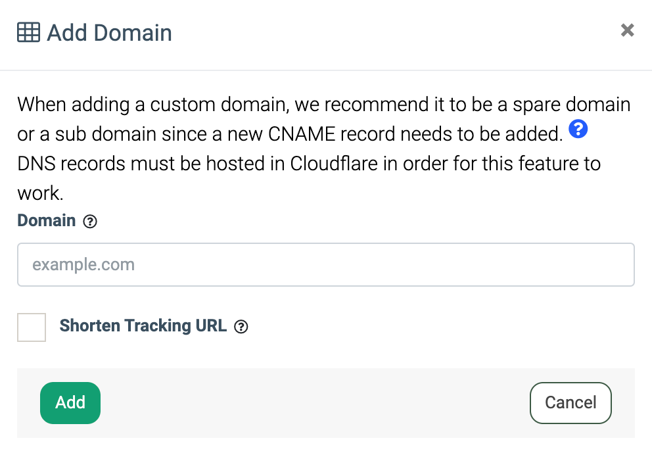Enable the Shorten Tracking URL checkbox
652x455 pixels.
pos(32,327)
